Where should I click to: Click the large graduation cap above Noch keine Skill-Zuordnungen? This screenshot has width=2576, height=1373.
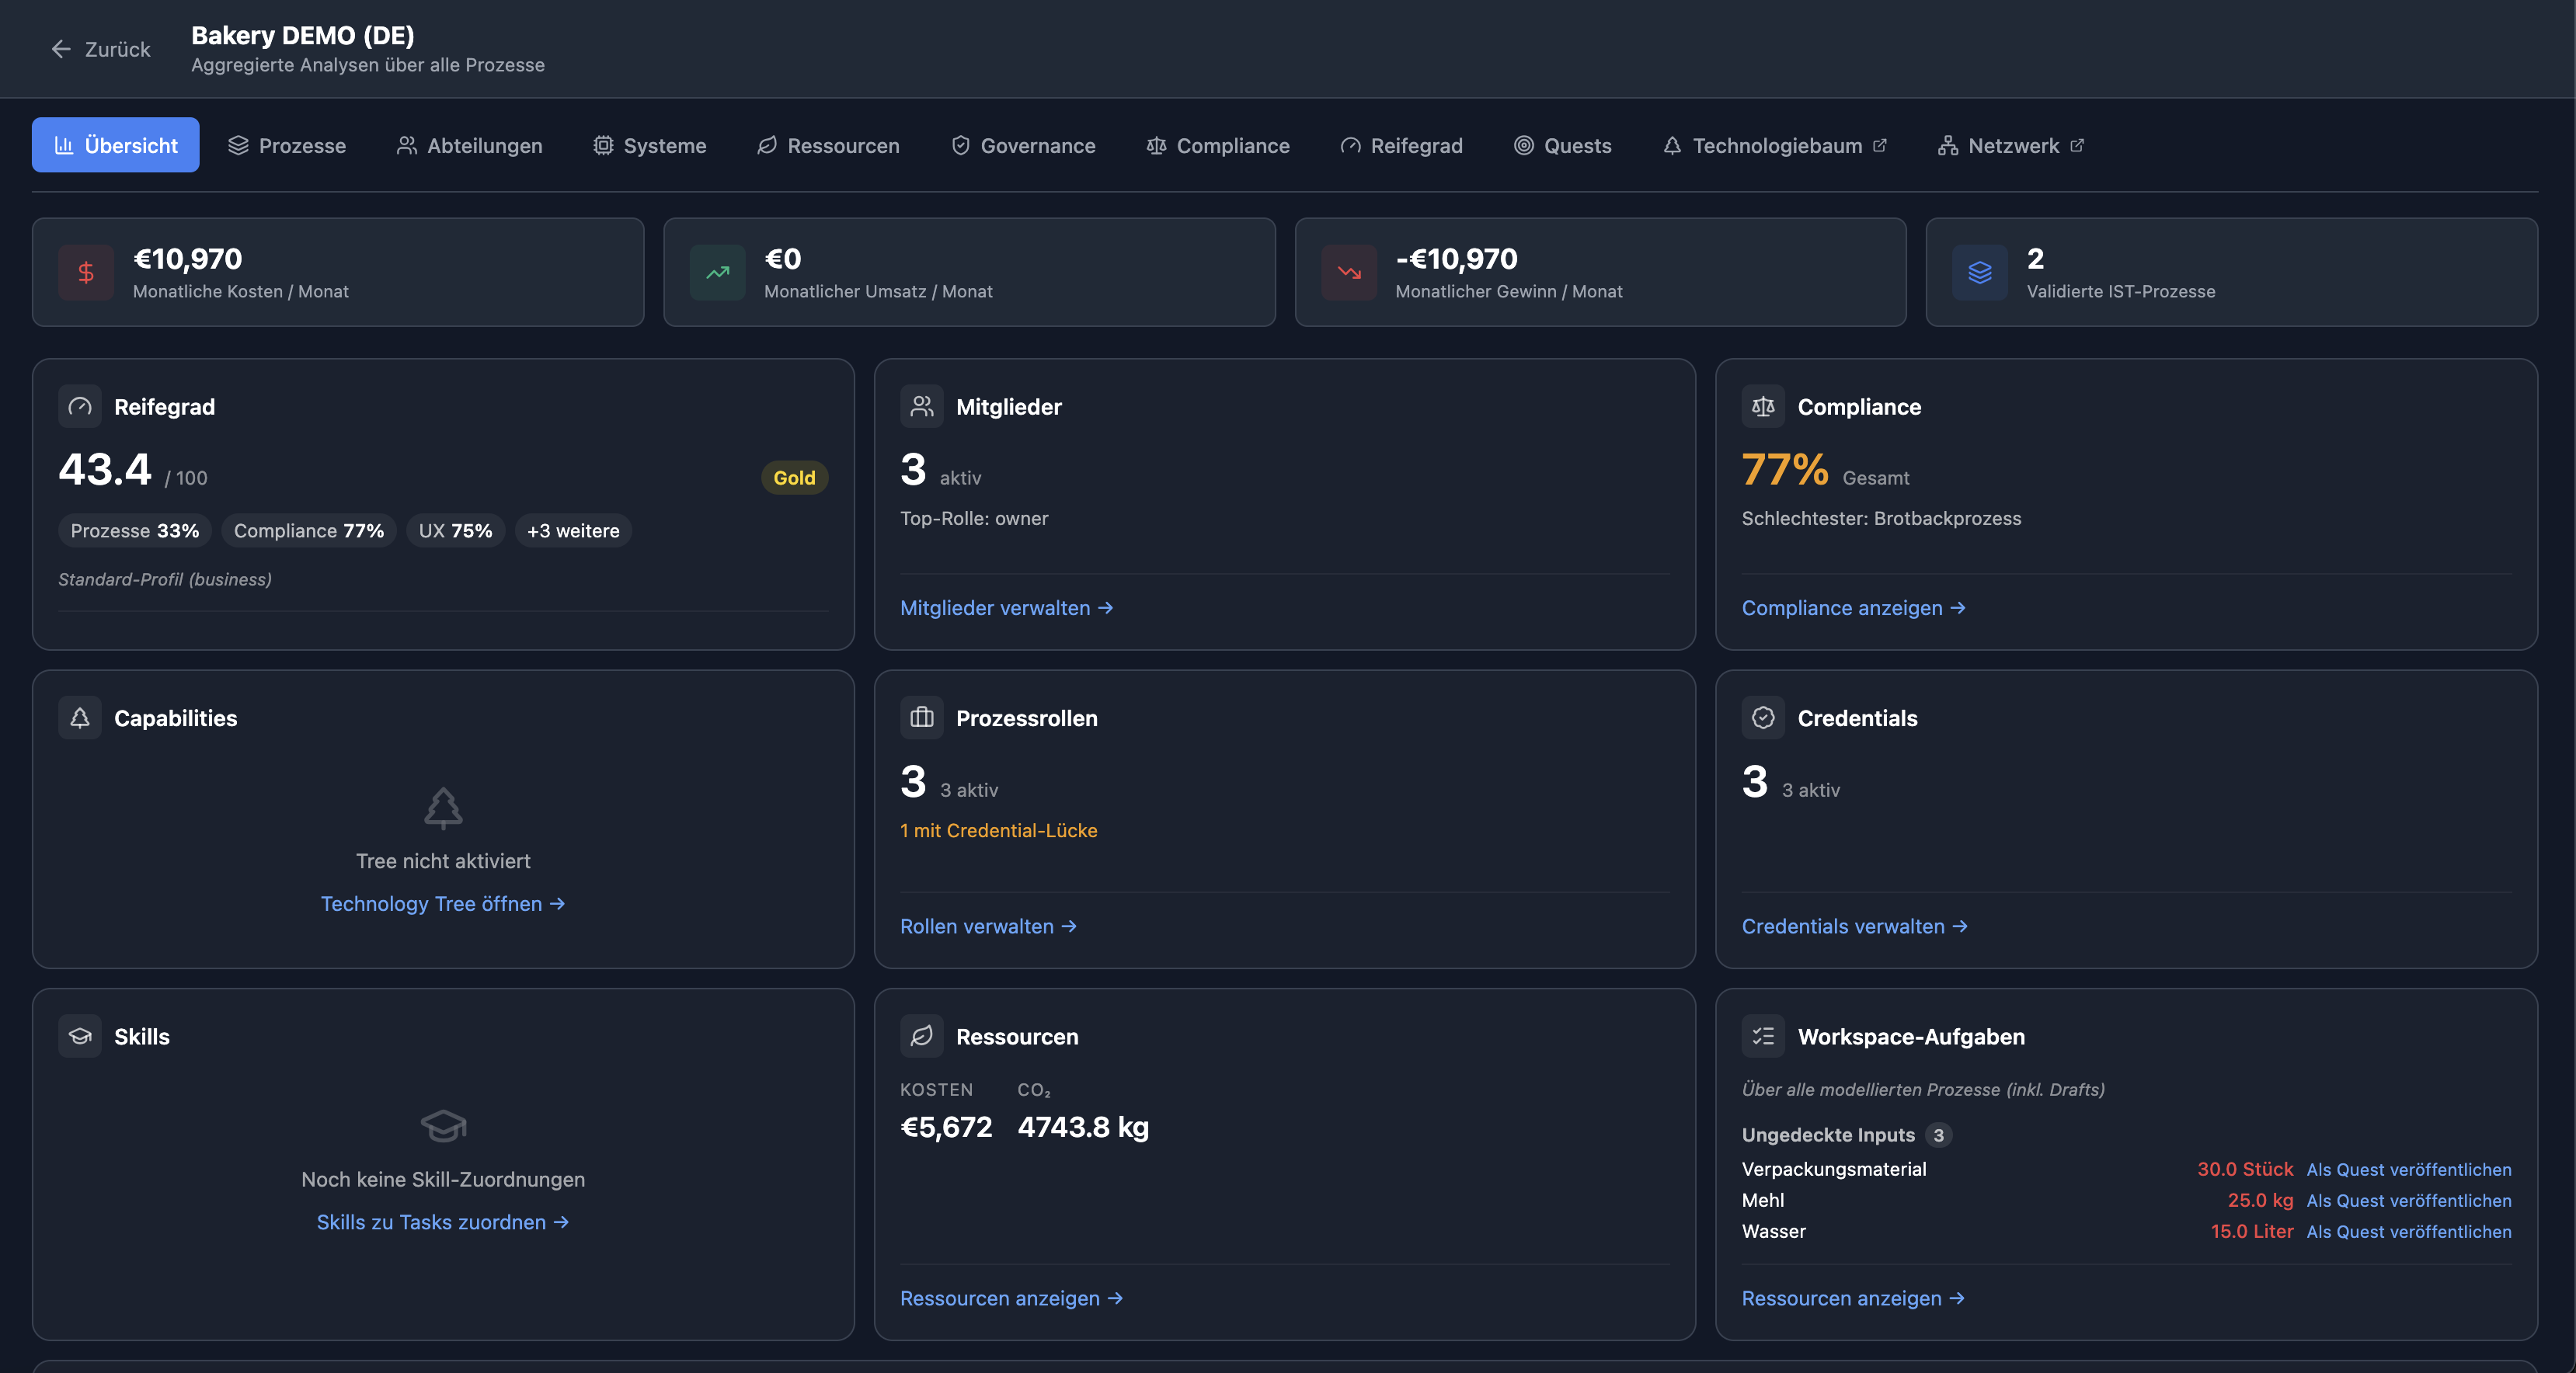point(443,1126)
